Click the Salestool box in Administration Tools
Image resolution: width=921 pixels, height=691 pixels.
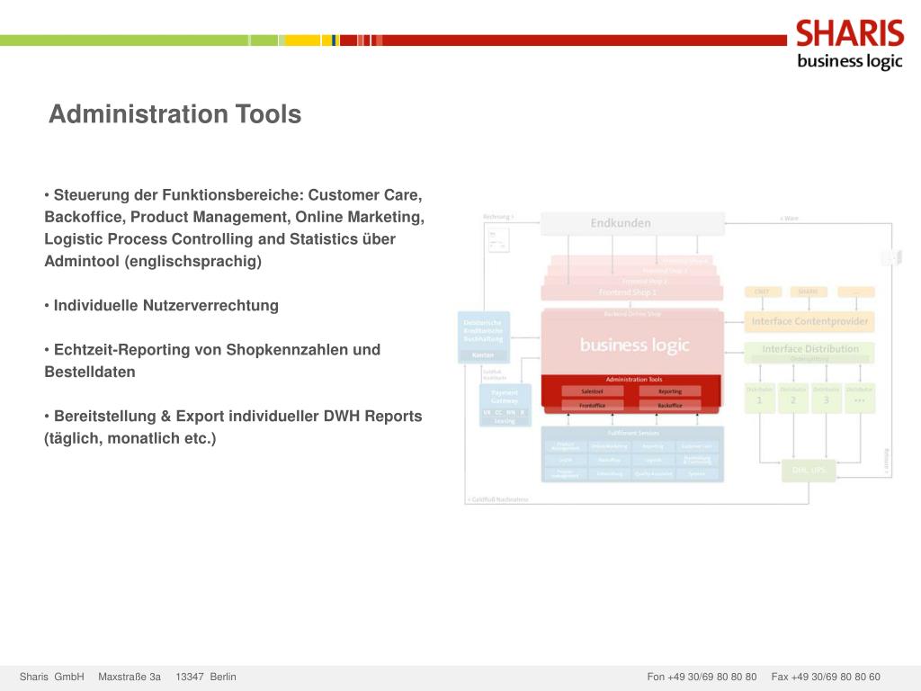coord(592,391)
